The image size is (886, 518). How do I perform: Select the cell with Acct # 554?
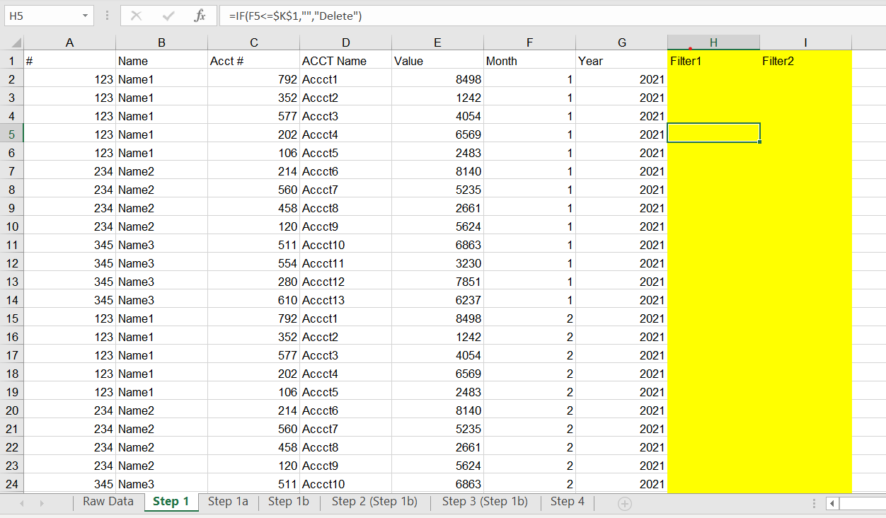click(253, 263)
